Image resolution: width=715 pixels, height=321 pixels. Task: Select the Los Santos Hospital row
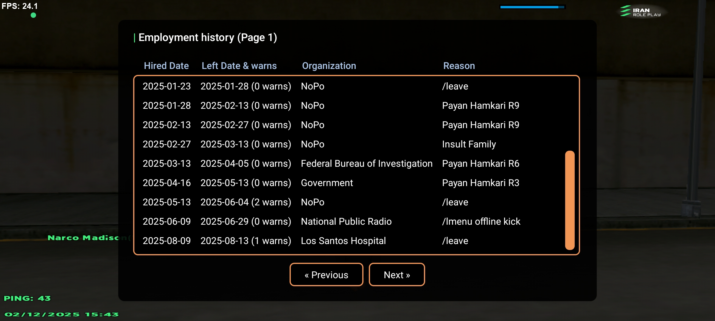343,241
